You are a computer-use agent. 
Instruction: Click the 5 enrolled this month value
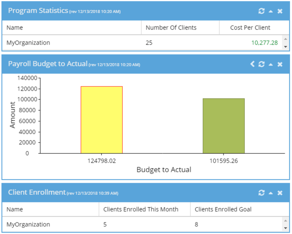tap(105, 225)
